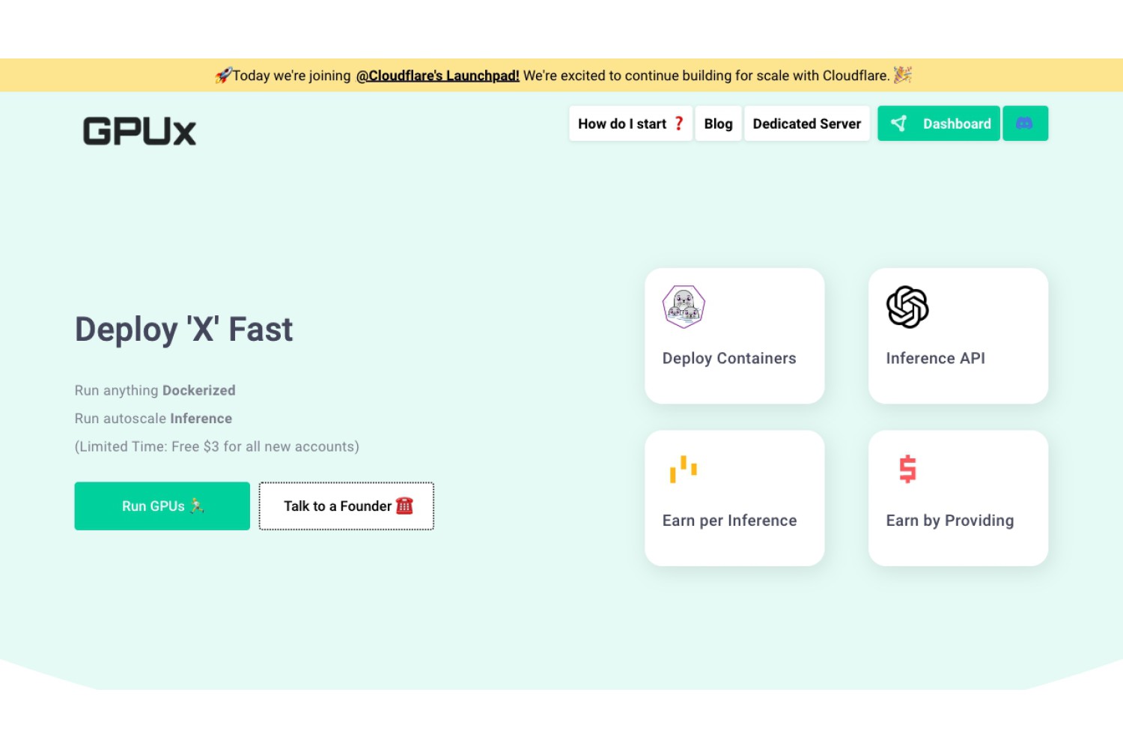Click the Talk to a Founder button

347,506
